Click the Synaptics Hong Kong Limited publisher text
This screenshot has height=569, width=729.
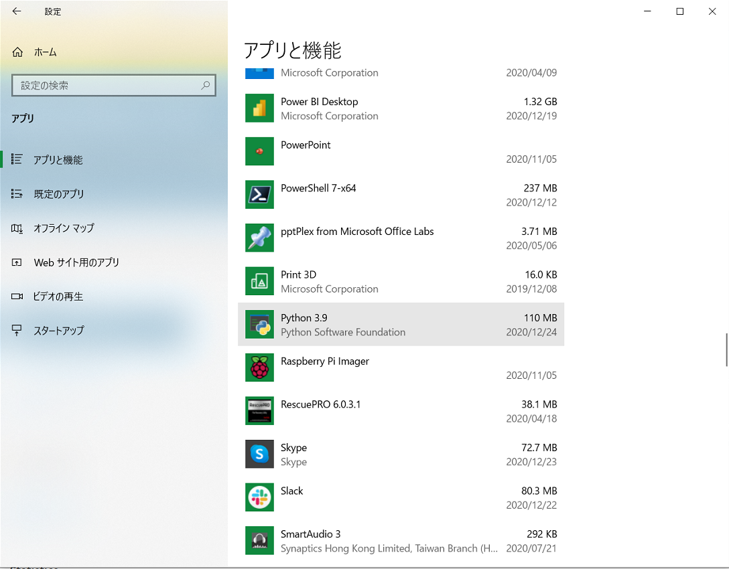(389, 548)
